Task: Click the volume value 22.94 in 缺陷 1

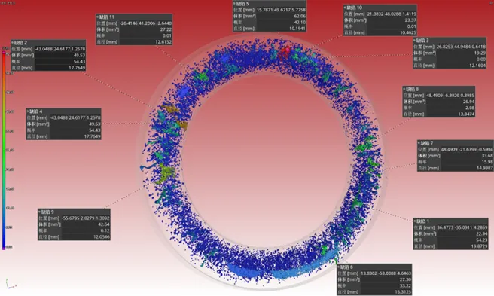Action: [x=482, y=234]
